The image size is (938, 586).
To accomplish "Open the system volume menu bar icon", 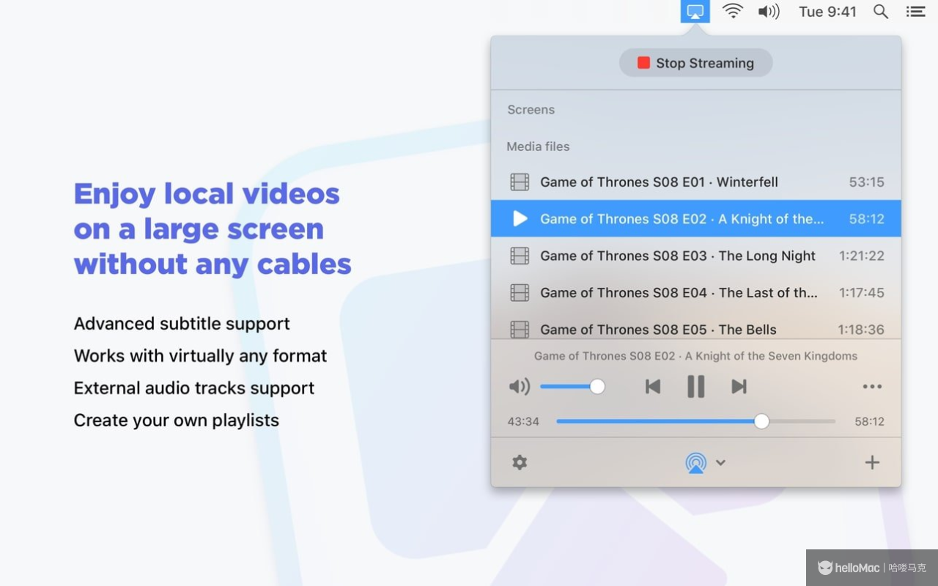I will [769, 11].
